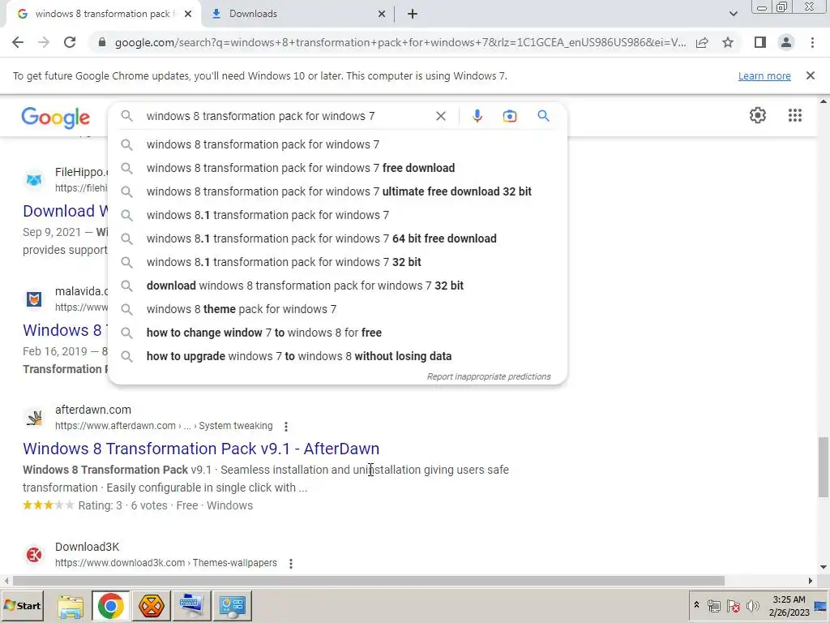Open the FileHippo Download result link
This screenshot has width=830, height=623.
coord(65,211)
